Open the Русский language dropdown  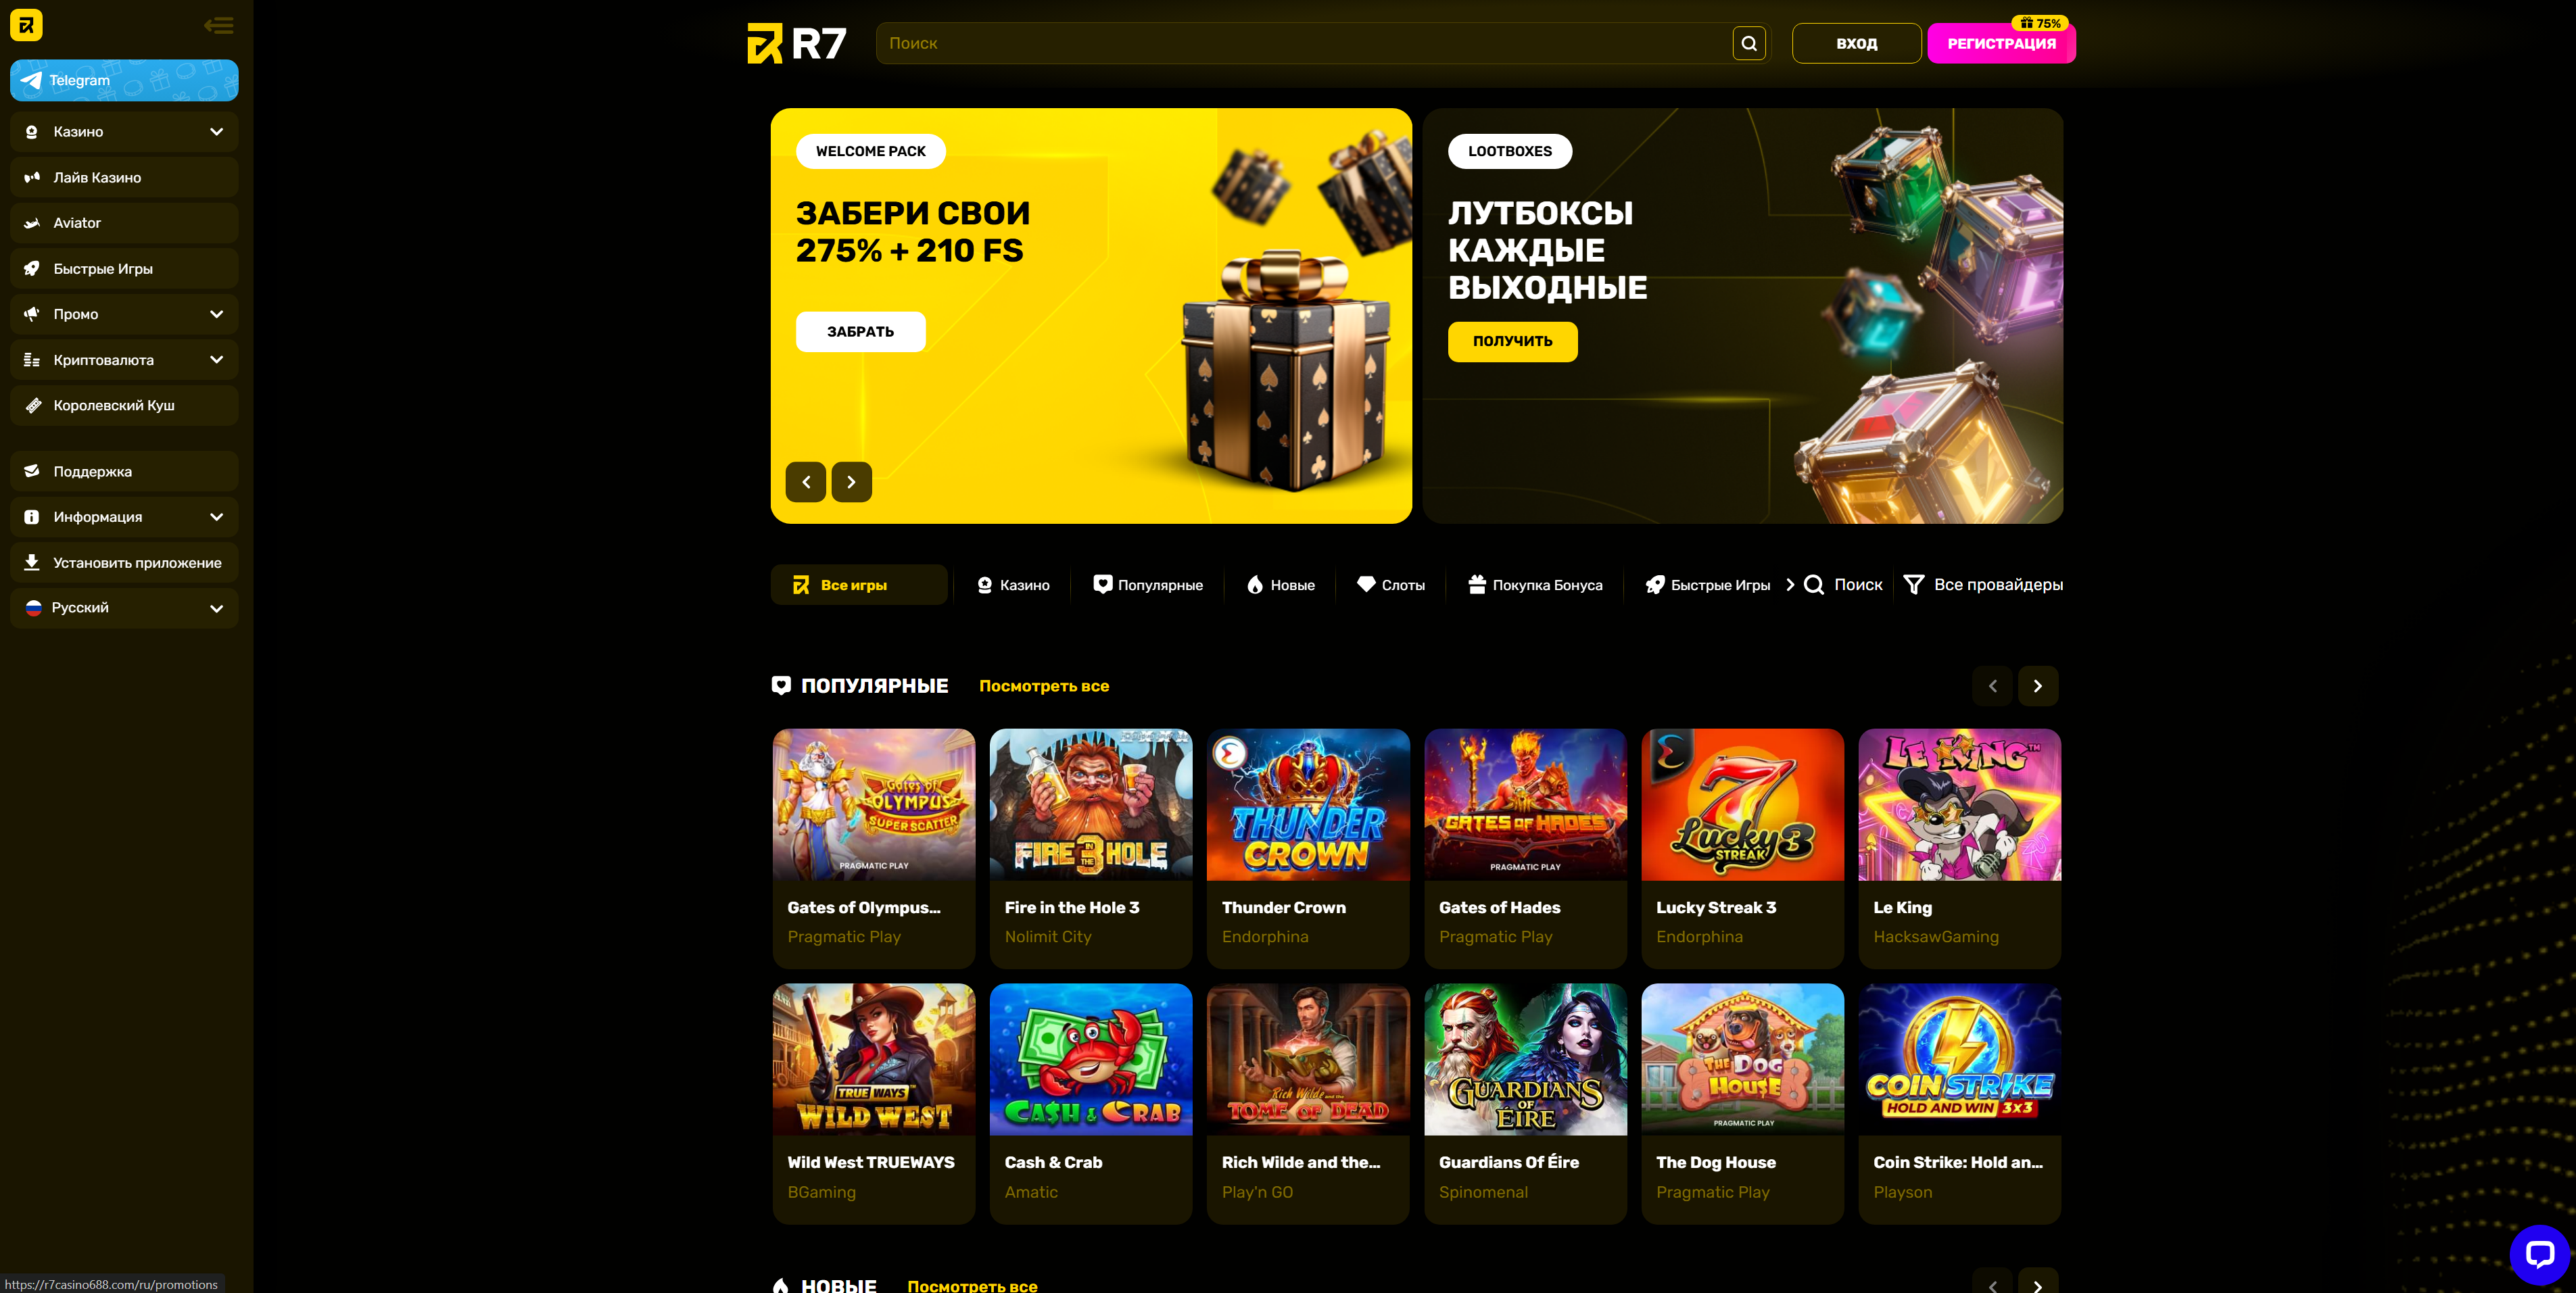coord(124,608)
